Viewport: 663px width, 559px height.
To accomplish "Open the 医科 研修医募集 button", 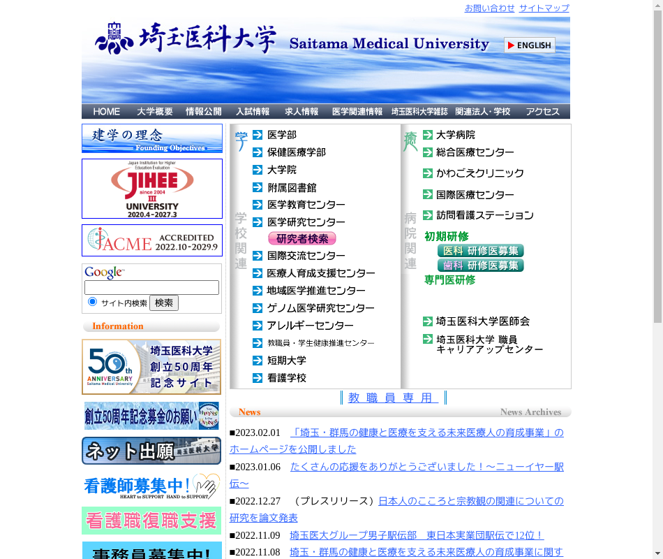I will 481,251.
